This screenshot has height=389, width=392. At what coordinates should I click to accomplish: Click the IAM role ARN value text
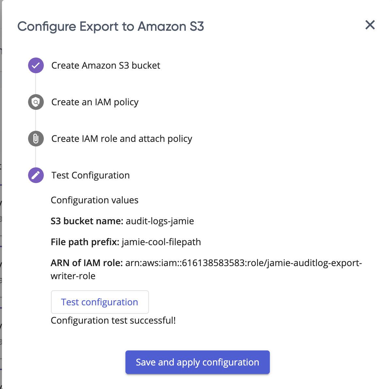[206, 269]
